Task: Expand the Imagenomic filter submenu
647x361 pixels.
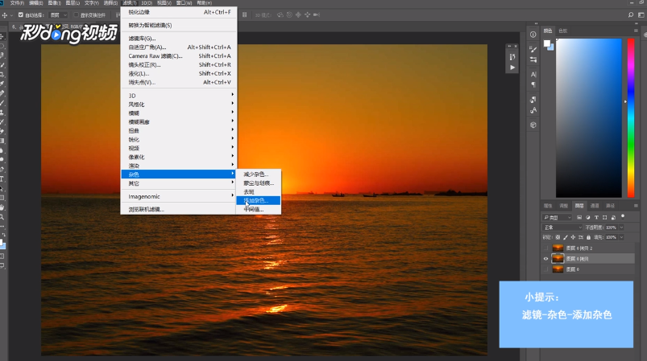Action: [x=179, y=196]
